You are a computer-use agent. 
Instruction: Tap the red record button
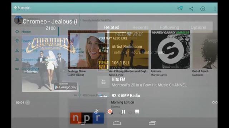point(110,112)
